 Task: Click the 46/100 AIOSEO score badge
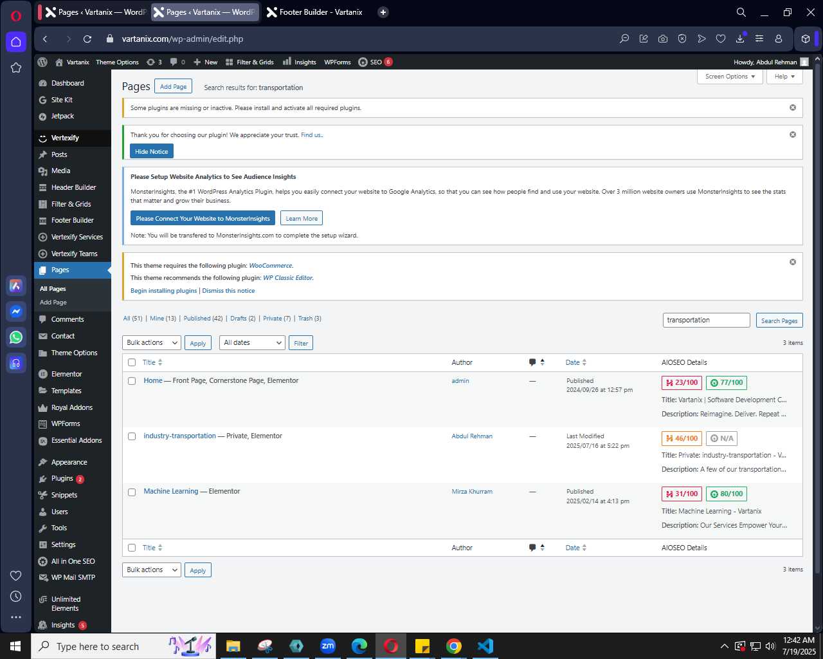pyautogui.click(x=682, y=438)
